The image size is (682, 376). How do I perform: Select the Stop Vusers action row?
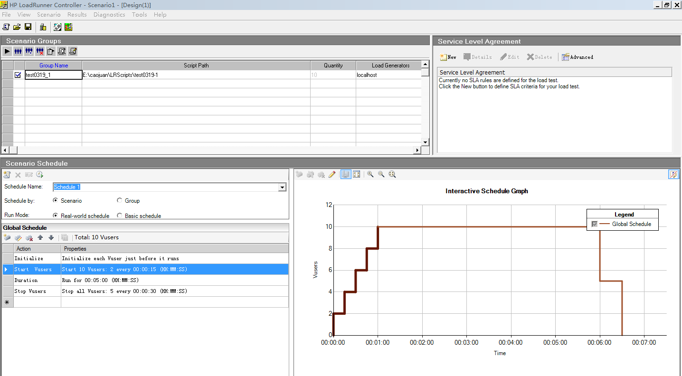pos(145,291)
